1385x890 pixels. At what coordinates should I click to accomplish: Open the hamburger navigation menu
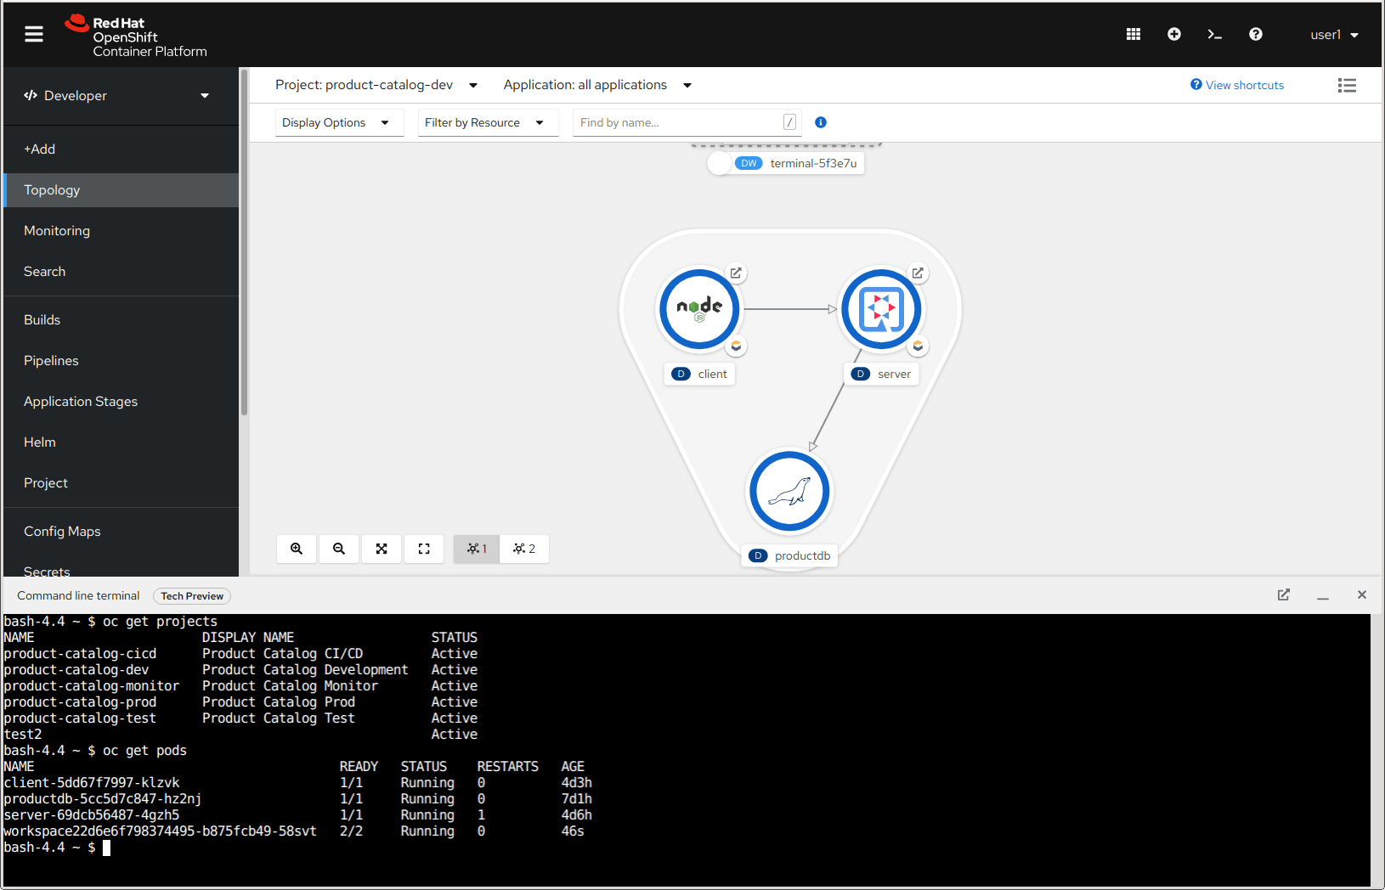tap(34, 34)
